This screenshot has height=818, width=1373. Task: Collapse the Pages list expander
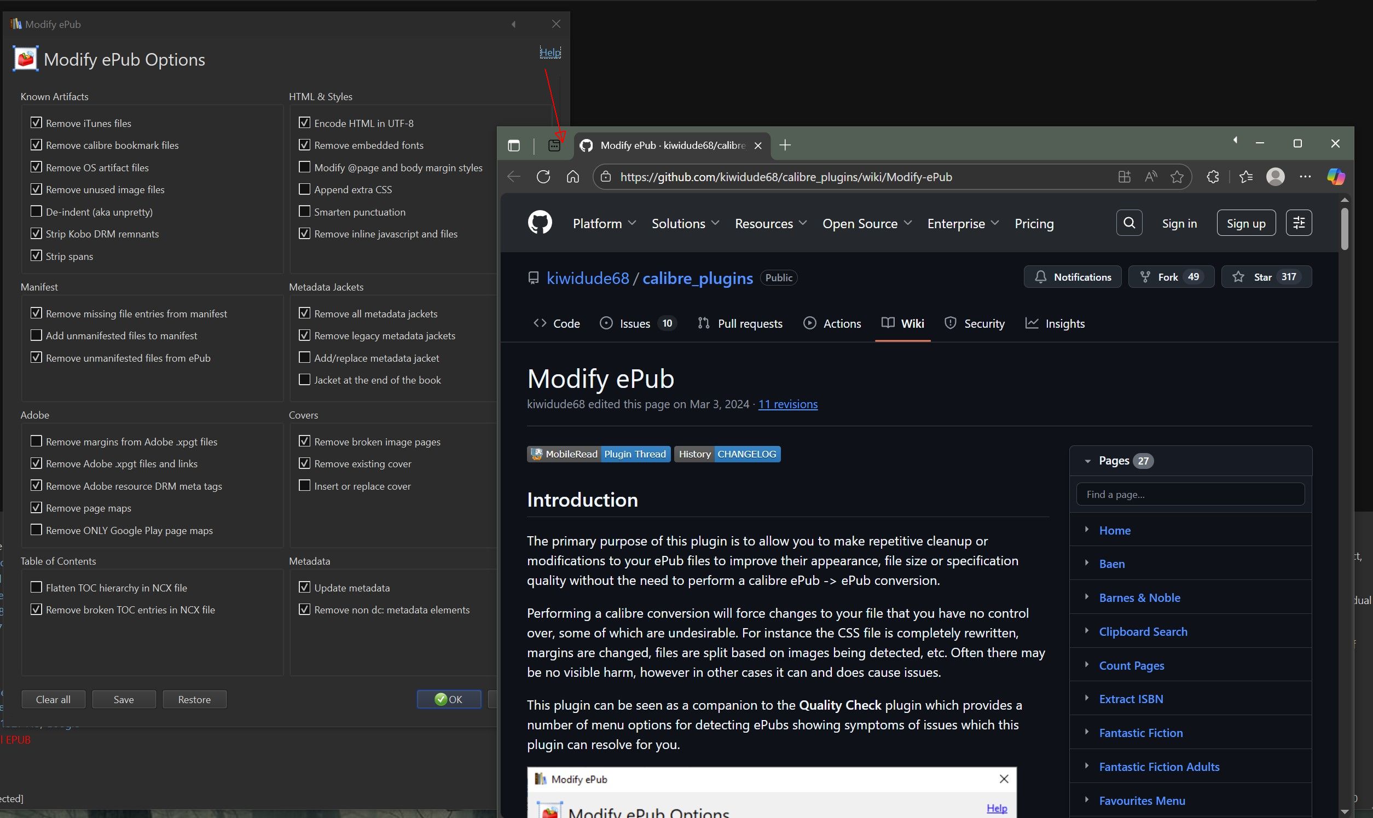pos(1087,461)
